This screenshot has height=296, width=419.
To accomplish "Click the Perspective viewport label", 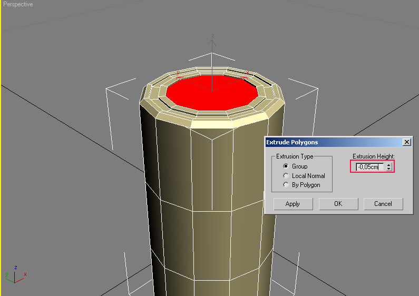I will pos(18,4).
